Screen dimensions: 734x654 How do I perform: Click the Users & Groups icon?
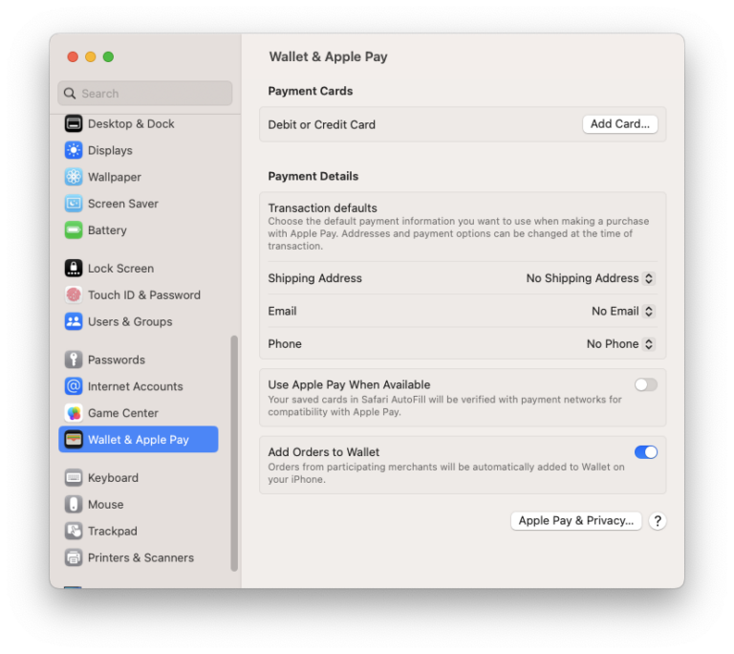[74, 322]
